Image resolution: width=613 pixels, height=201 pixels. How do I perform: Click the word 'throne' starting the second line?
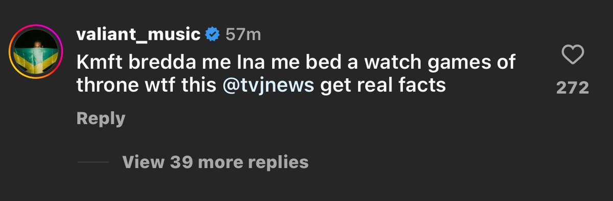(104, 85)
